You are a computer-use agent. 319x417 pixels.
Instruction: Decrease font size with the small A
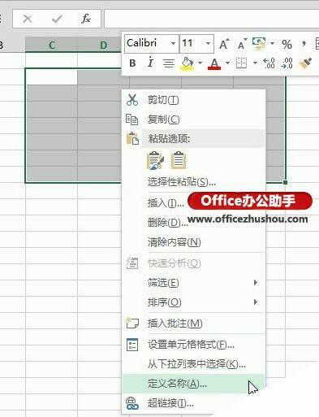pos(242,44)
